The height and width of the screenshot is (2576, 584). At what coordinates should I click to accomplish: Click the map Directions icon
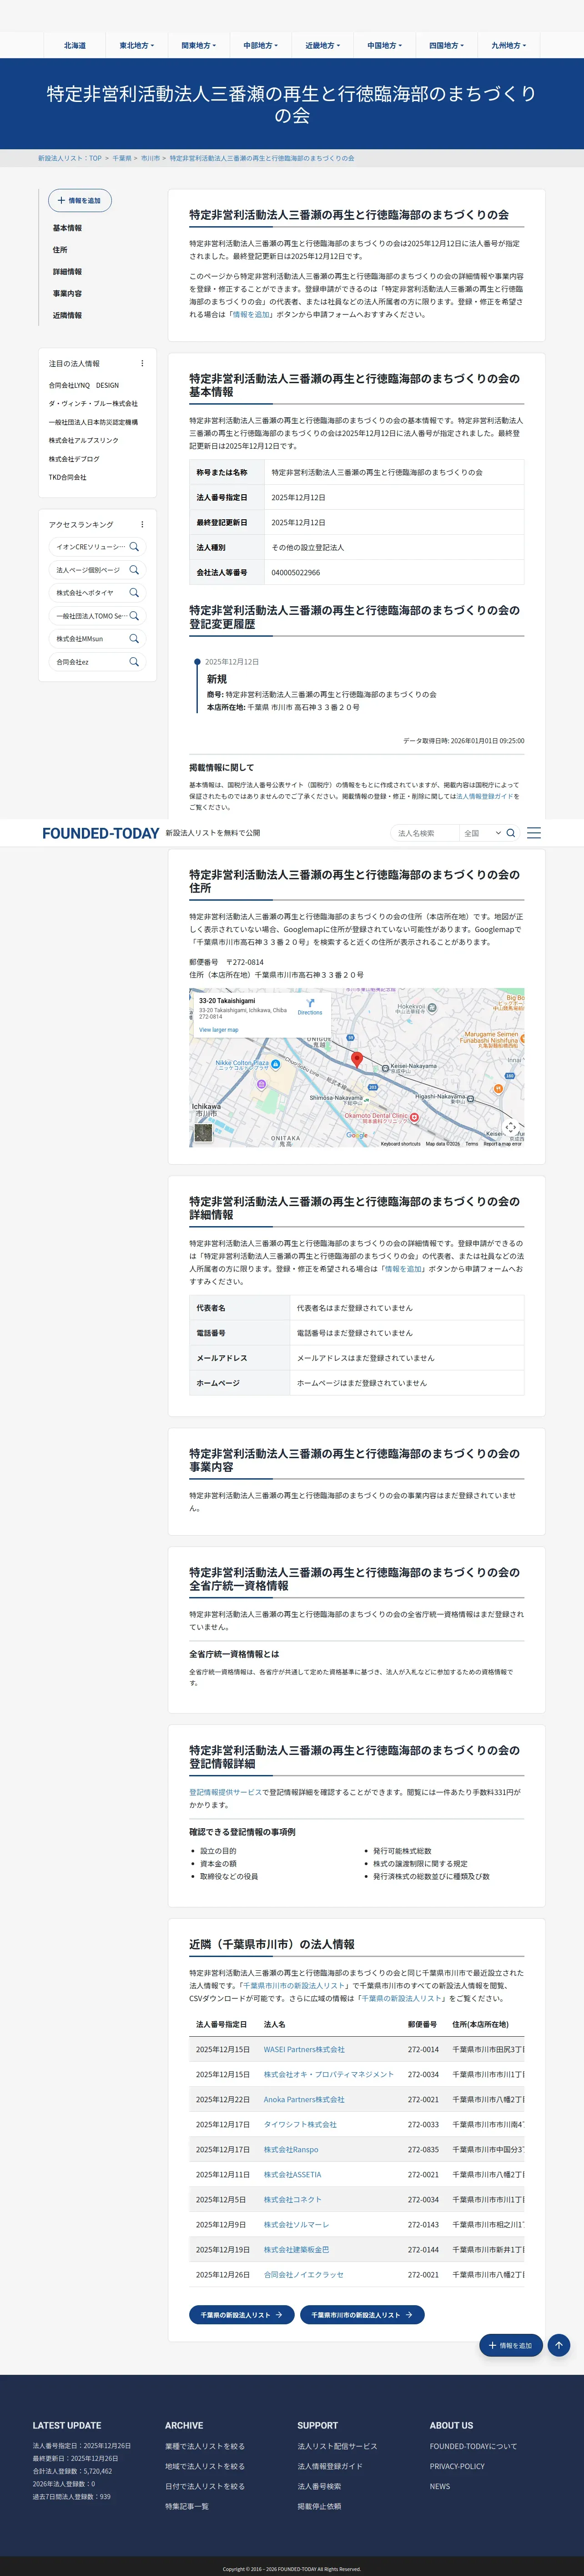click(x=310, y=1003)
